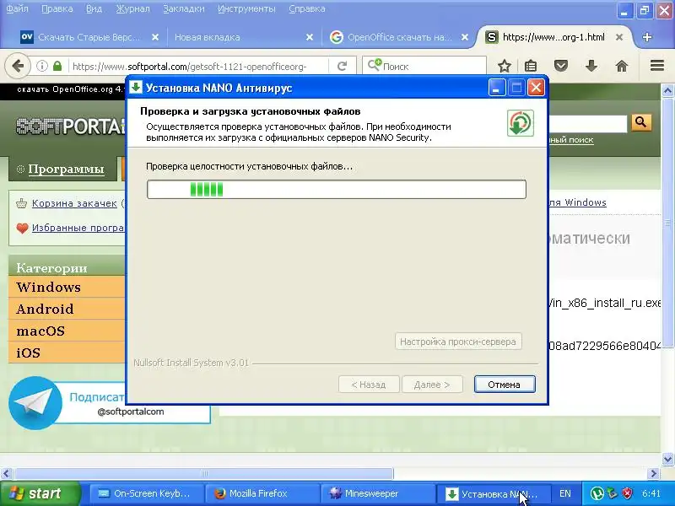Select the macOS category
The height and width of the screenshot is (506, 675).
tap(67, 331)
